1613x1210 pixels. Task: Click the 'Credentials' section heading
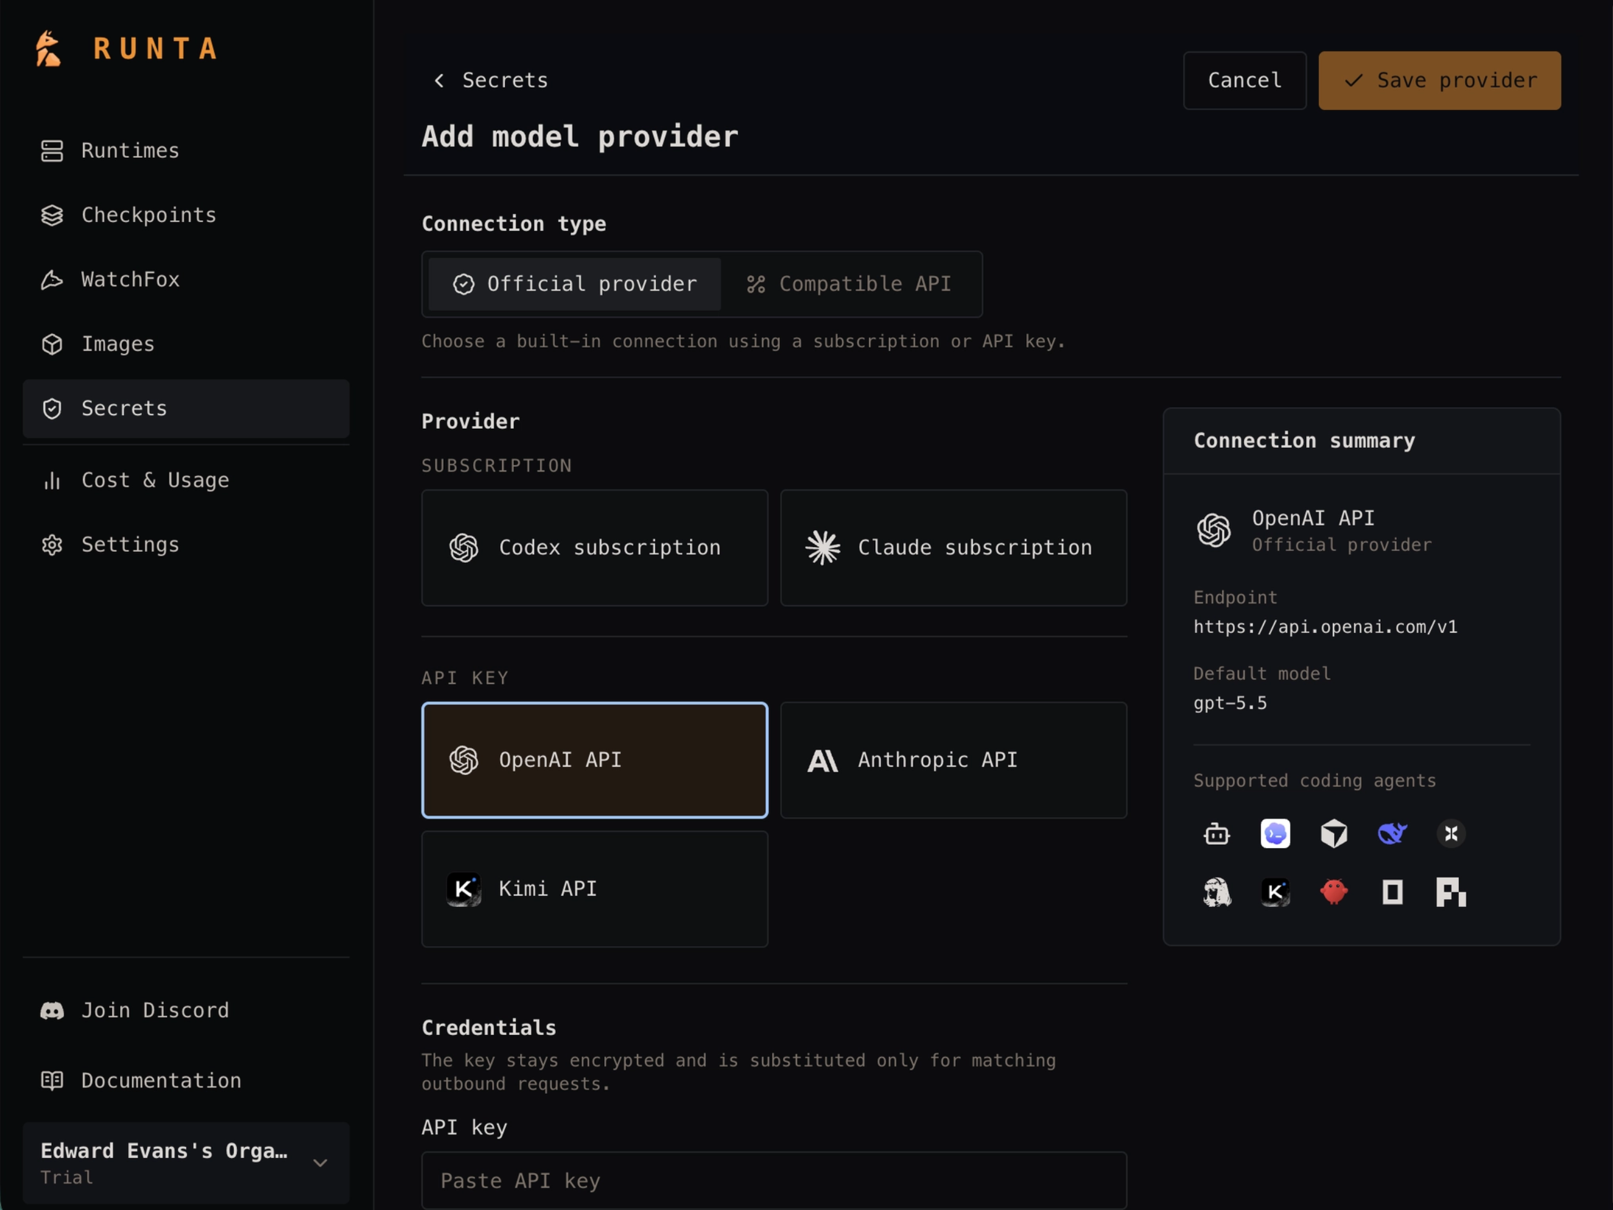click(x=488, y=1028)
